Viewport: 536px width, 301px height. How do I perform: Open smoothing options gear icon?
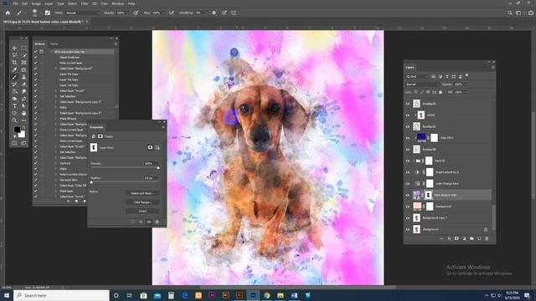coord(214,13)
